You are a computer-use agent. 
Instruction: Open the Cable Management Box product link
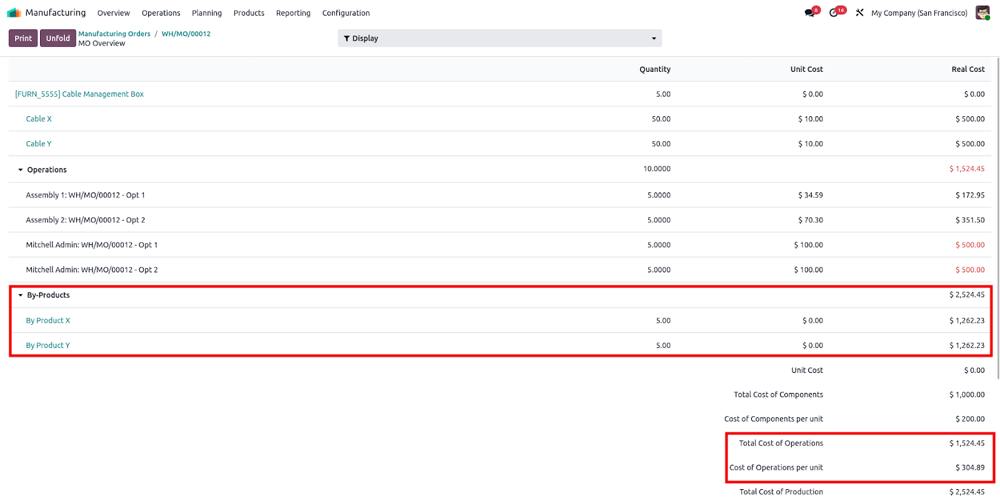point(79,94)
